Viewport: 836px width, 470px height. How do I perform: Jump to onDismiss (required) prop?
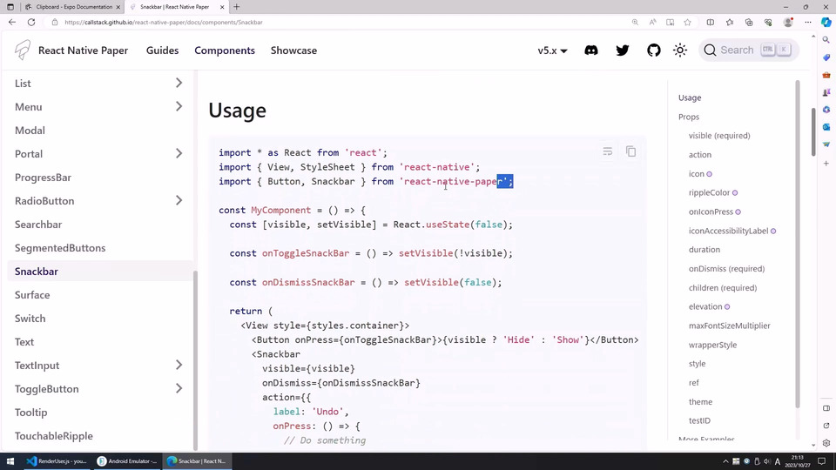tap(726, 269)
